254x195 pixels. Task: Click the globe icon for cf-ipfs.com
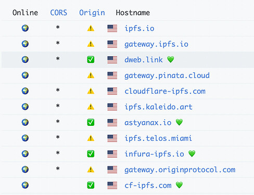pos(25,185)
